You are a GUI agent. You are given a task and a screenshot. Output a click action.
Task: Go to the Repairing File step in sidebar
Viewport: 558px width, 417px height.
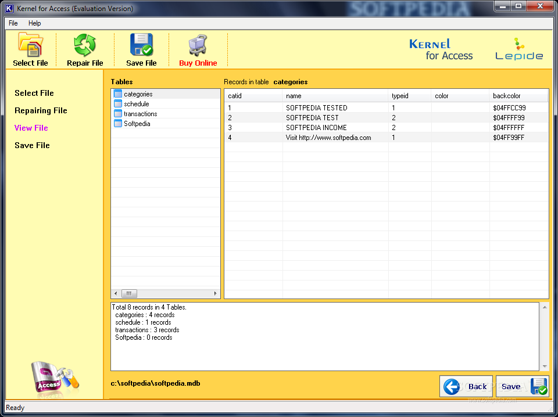point(41,110)
